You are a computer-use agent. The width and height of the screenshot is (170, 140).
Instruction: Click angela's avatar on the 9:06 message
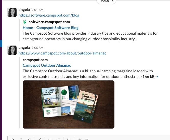pos(12,50)
